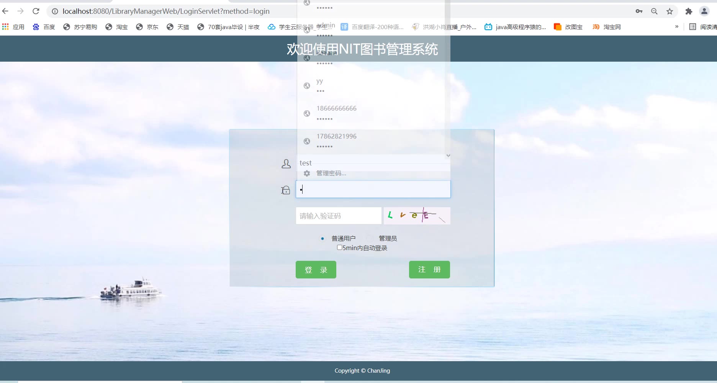Select the 普通用户 radio button
This screenshot has width=717, height=383.
322,239
